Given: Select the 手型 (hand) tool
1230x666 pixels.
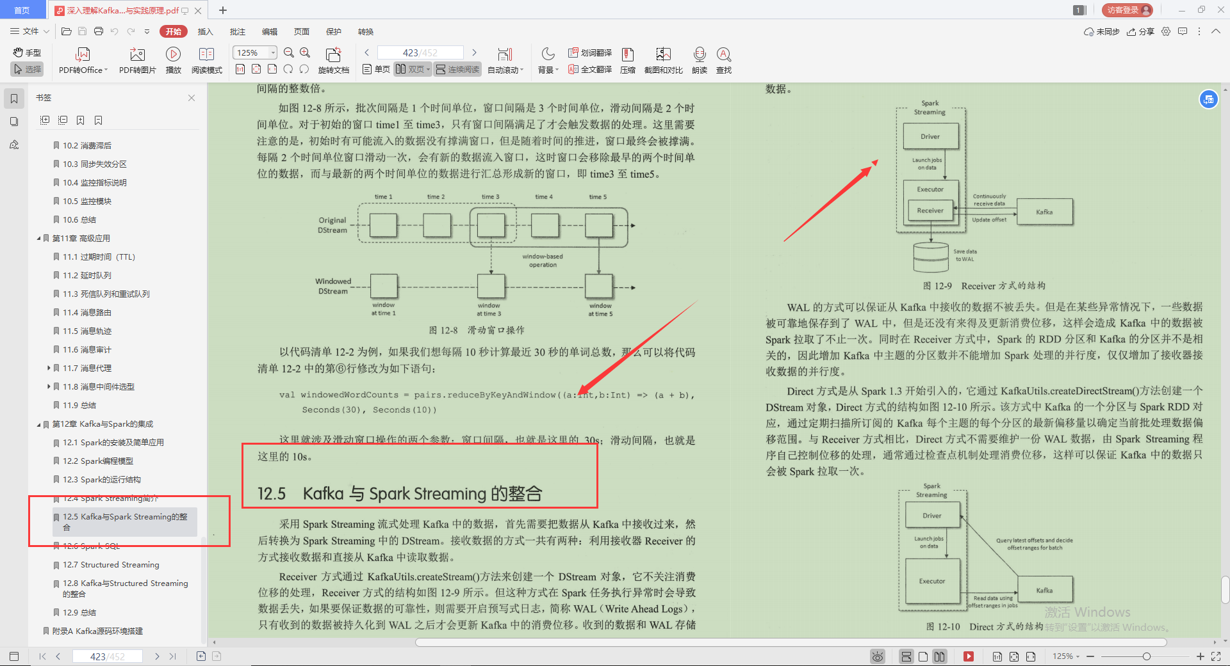Looking at the screenshot, I should [x=26, y=52].
